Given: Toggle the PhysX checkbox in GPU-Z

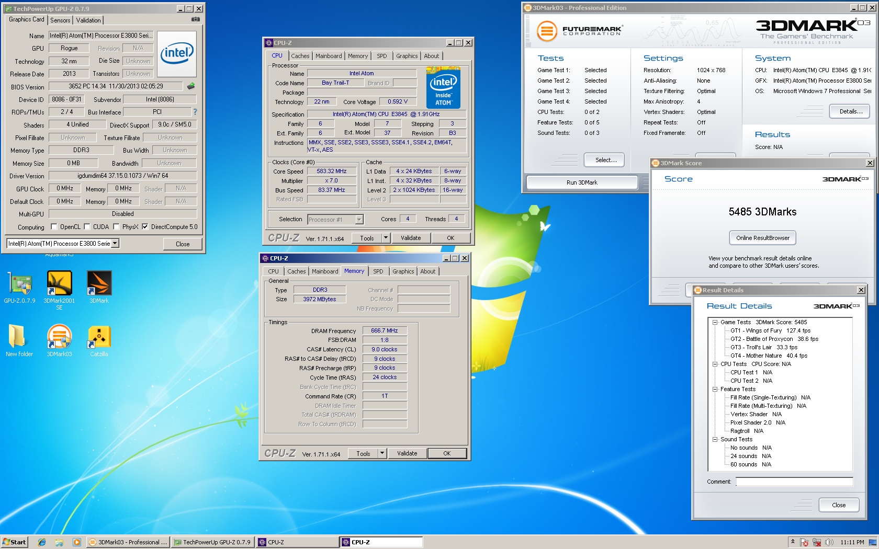Looking at the screenshot, I should point(116,227).
